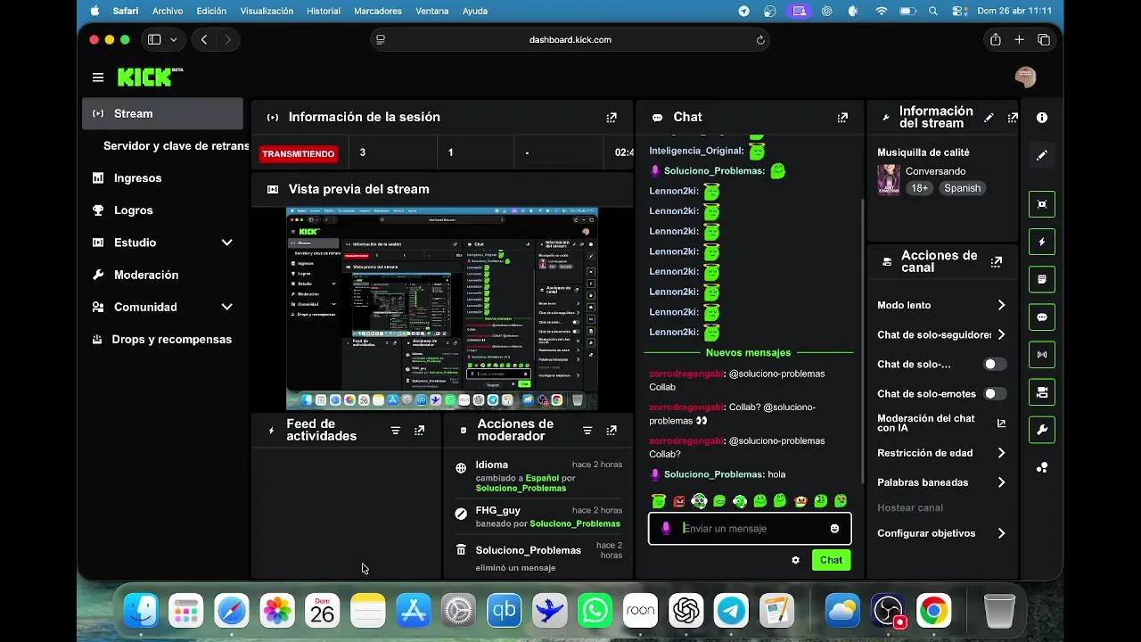Open the emoji picker in message box
The width and height of the screenshot is (1141, 642).
[834, 529]
